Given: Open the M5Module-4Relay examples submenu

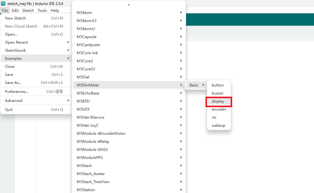Looking at the screenshot, I should pos(129,141).
